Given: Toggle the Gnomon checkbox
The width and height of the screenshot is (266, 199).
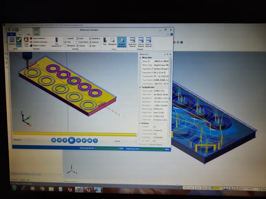Looking at the screenshot, I should [90, 42].
